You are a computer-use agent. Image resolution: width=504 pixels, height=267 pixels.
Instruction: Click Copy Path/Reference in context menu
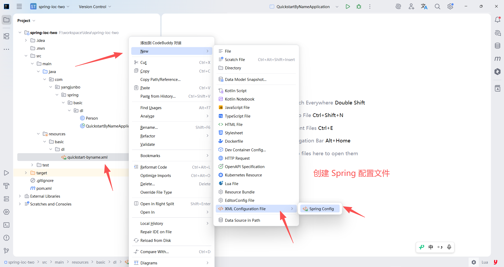coord(172,79)
